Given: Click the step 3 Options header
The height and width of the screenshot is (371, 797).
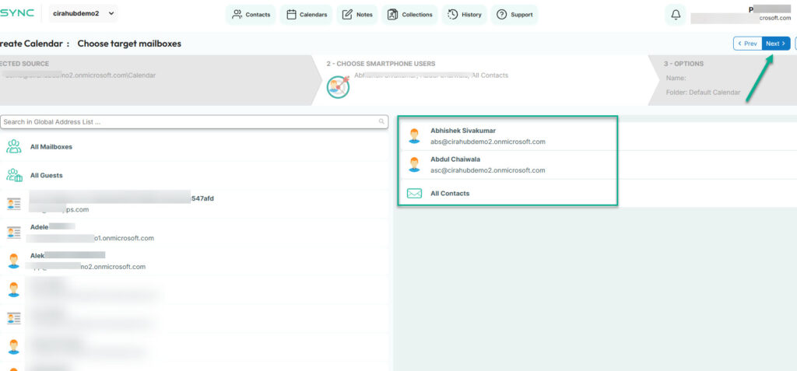Looking at the screenshot, I should click(683, 64).
